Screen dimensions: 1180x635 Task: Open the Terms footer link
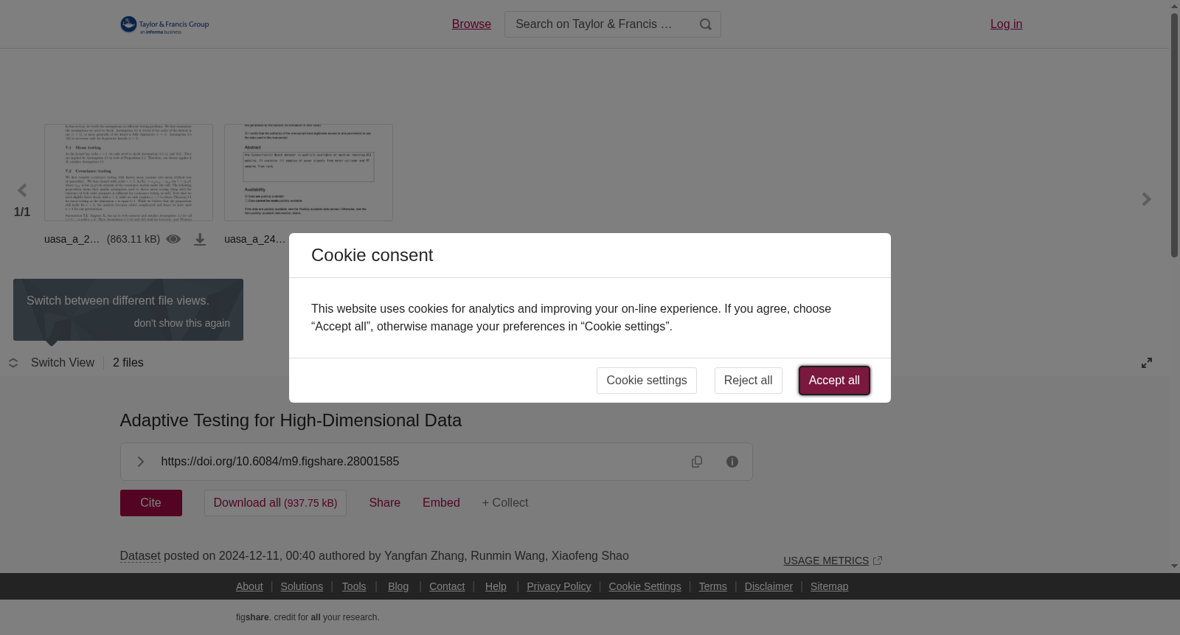click(712, 586)
